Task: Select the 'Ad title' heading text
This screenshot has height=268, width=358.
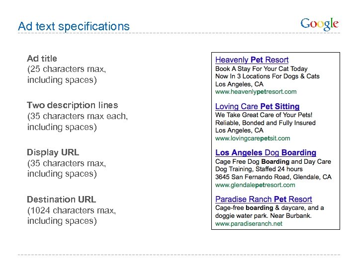Action: [42, 59]
